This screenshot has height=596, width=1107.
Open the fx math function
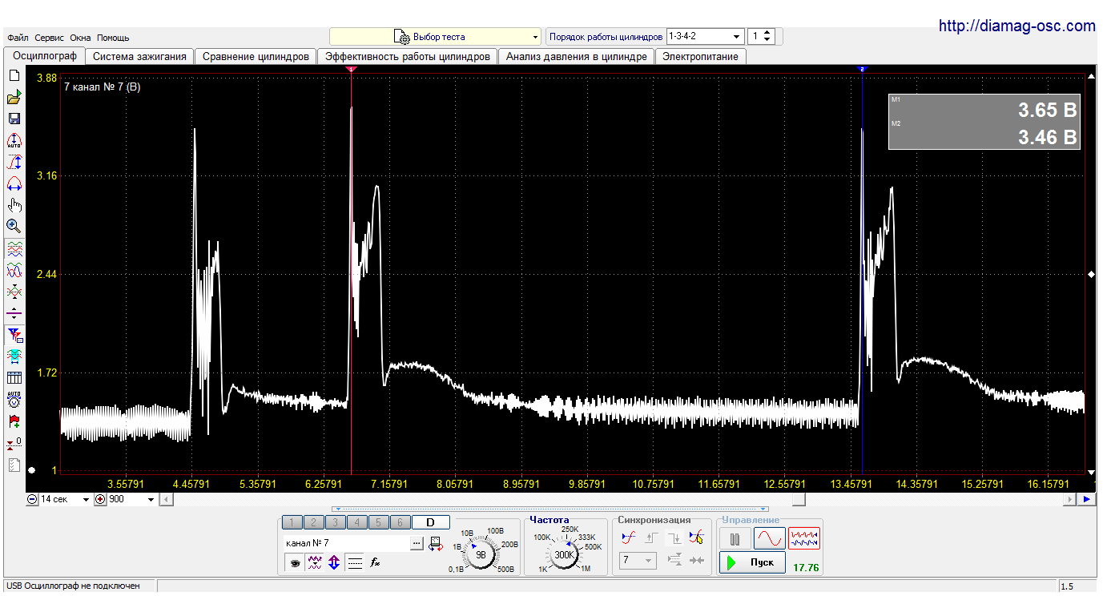point(374,563)
